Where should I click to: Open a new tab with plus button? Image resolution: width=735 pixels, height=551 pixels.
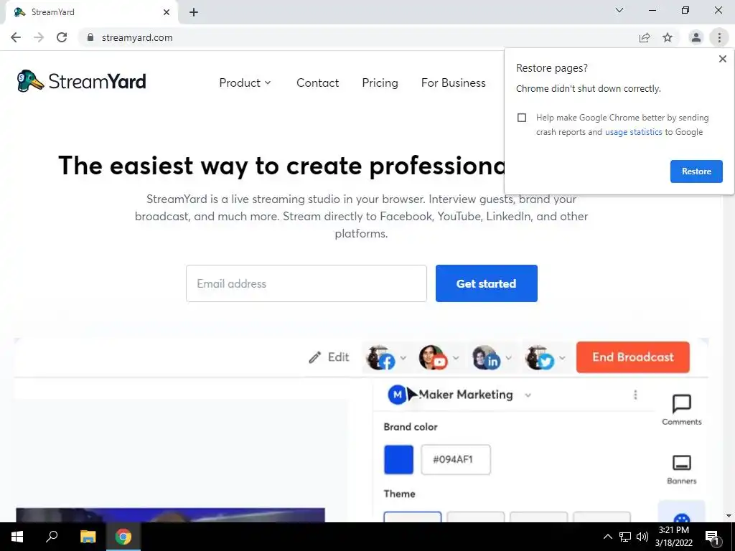(194, 12)
